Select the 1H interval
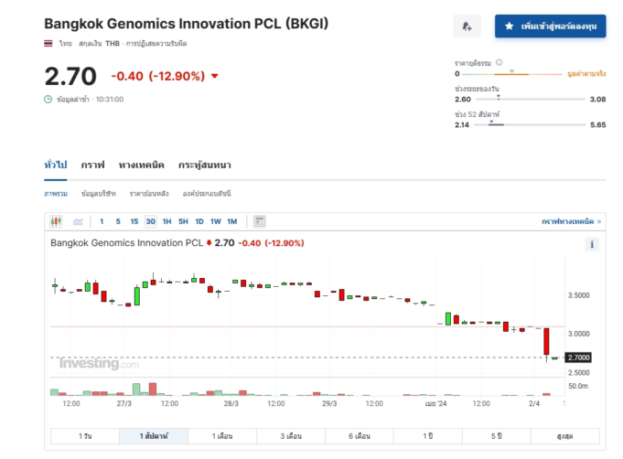623x459 pixels. 166,221
